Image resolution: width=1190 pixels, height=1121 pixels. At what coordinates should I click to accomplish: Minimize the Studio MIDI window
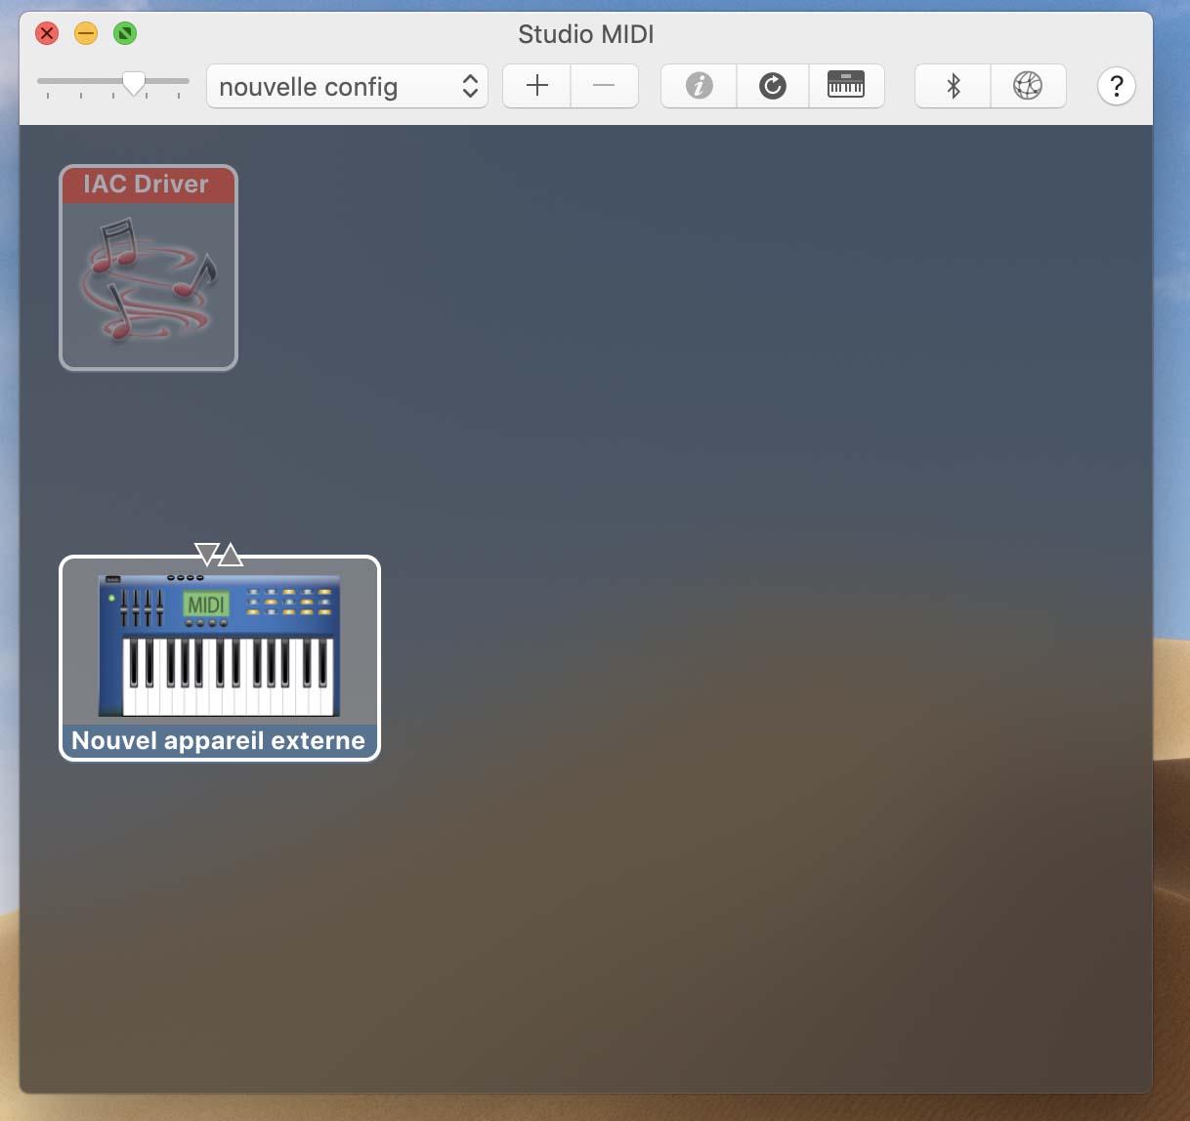[86, 34]
